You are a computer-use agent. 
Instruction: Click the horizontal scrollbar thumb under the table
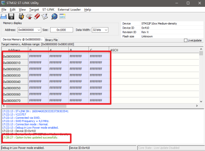36,106
